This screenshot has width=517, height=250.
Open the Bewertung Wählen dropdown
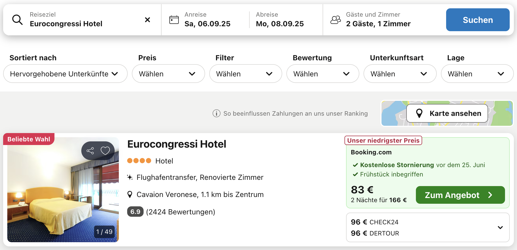coord(323,74)
